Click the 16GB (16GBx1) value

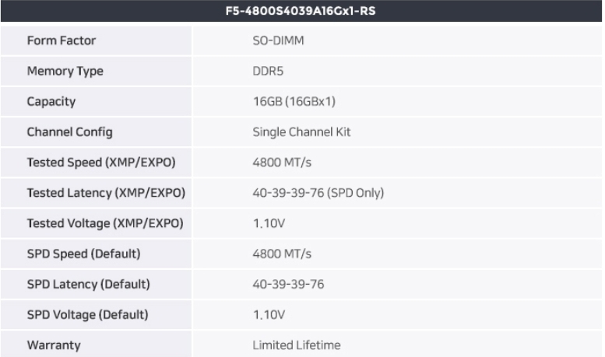point(293,101)
